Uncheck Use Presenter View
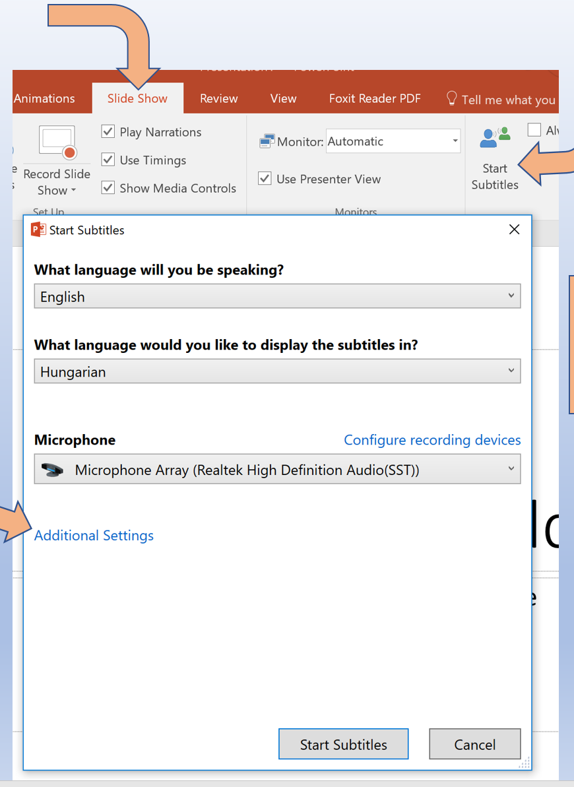The image size is (574, 787). tap(265, 178)
